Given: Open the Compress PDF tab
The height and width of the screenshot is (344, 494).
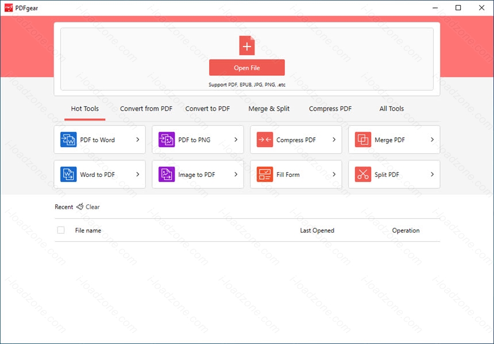Looking at the screenshot, I should click(330, 109).
